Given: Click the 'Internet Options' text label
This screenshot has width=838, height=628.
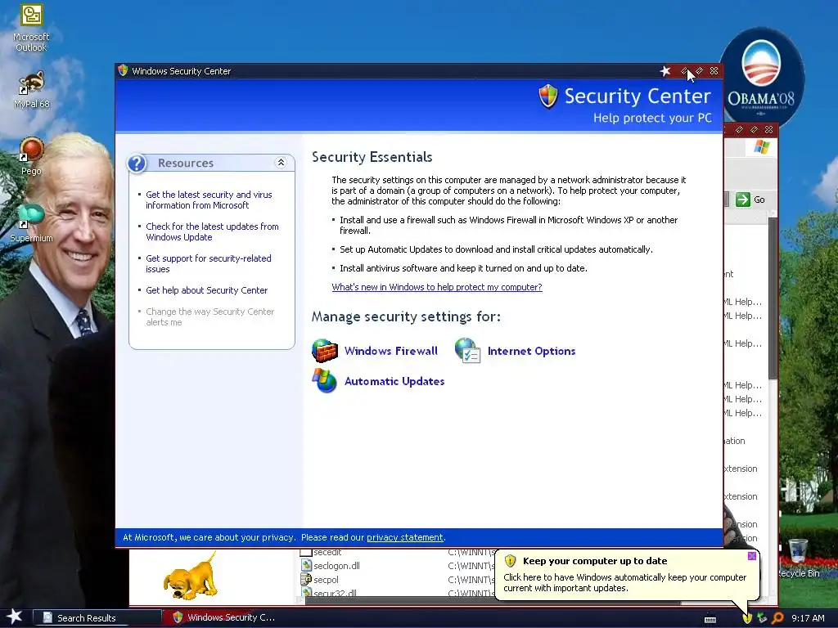Looking at the screenshot, I should coord(531,351).
